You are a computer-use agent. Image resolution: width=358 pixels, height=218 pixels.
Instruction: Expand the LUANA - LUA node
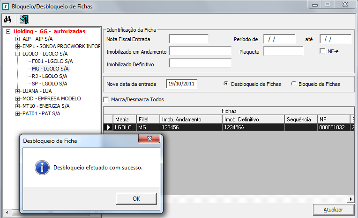click(x=18, y=91)
